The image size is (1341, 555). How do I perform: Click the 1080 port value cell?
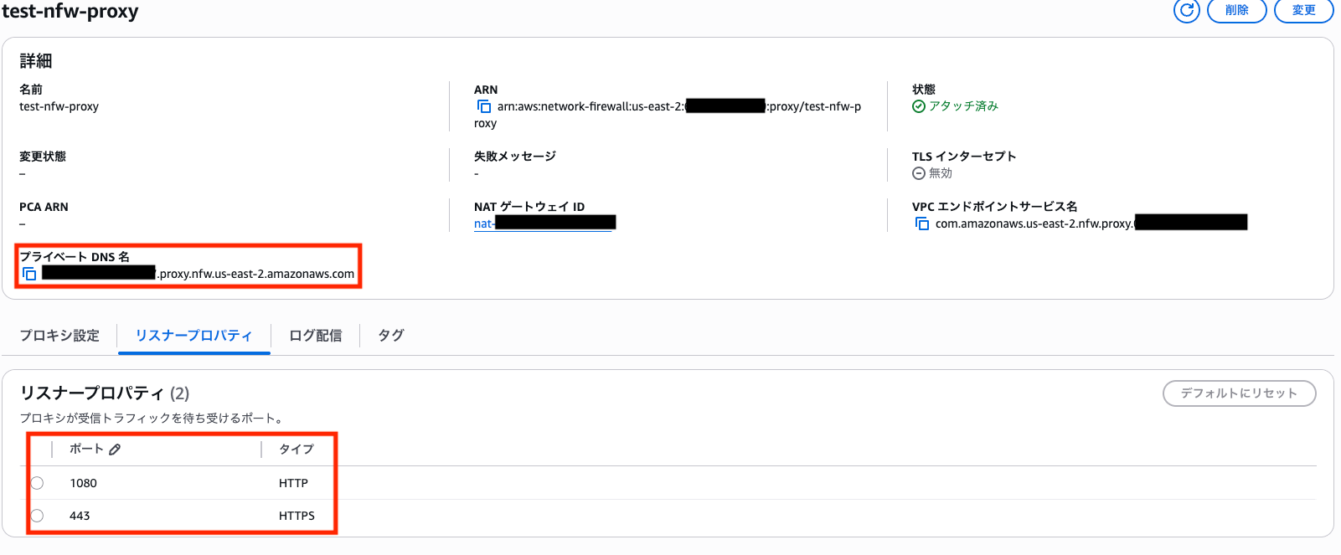point(84,483)
